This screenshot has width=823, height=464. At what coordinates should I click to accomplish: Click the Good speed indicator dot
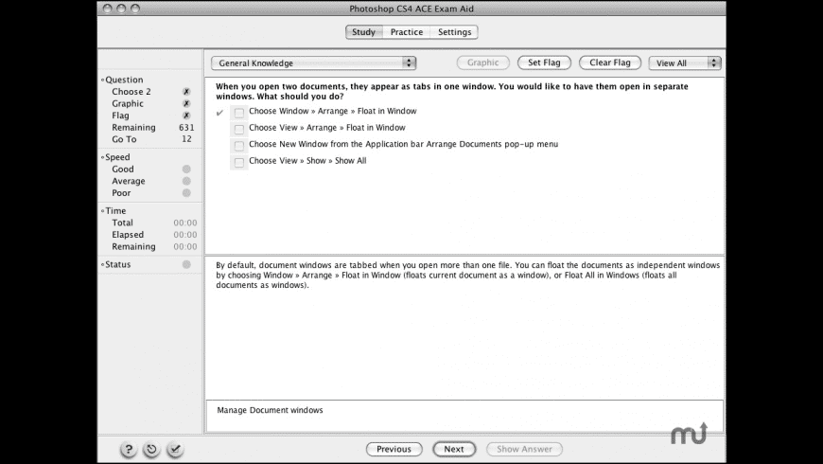coord(186,170)
